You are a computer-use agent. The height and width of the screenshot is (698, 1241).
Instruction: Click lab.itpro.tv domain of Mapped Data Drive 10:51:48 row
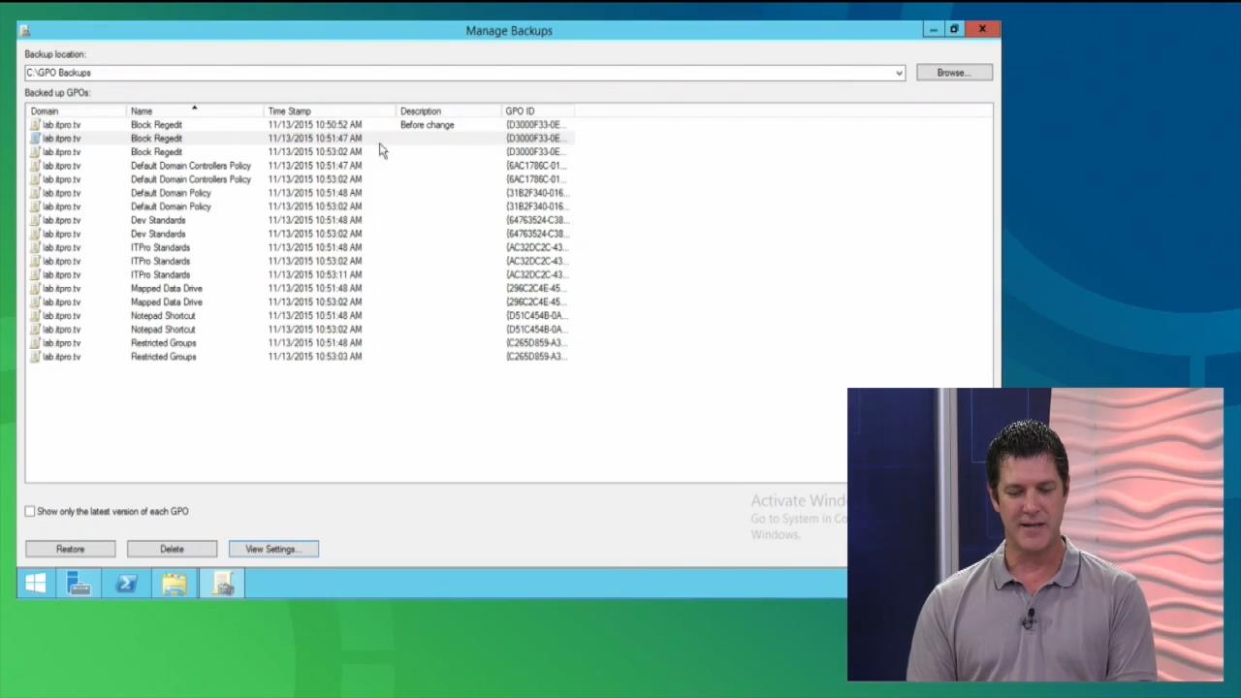pyautogui.click(x=62, y=288)
